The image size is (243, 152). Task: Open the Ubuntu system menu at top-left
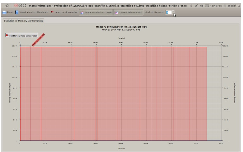click(7, 6)
